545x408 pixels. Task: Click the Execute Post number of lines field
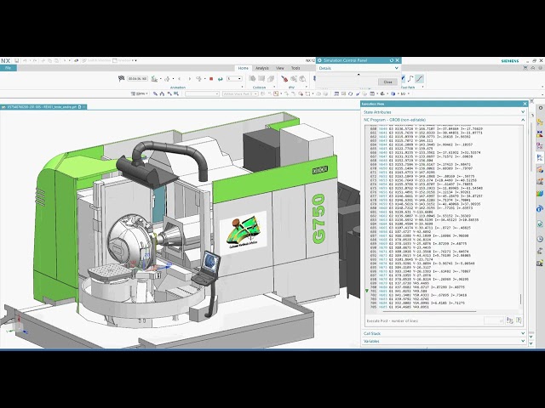click(494, 321)
